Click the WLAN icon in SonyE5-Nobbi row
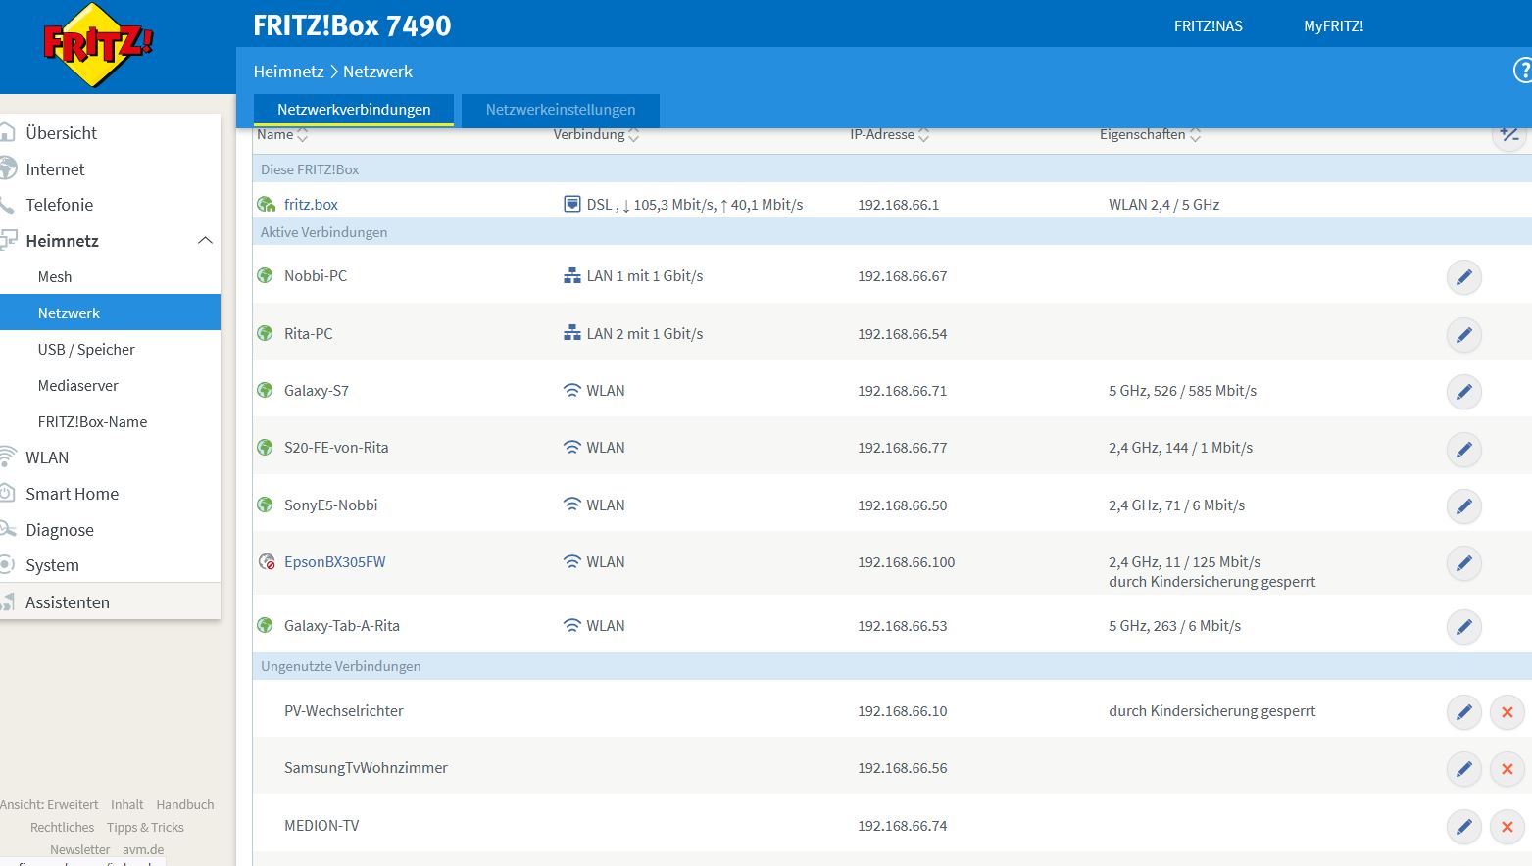 (572, 505)
